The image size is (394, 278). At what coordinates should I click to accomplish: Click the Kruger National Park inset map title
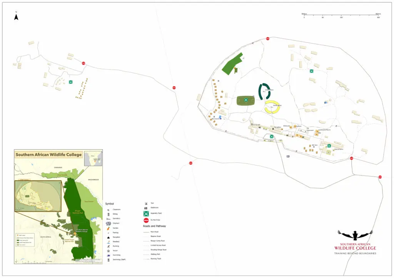[48, 155]
